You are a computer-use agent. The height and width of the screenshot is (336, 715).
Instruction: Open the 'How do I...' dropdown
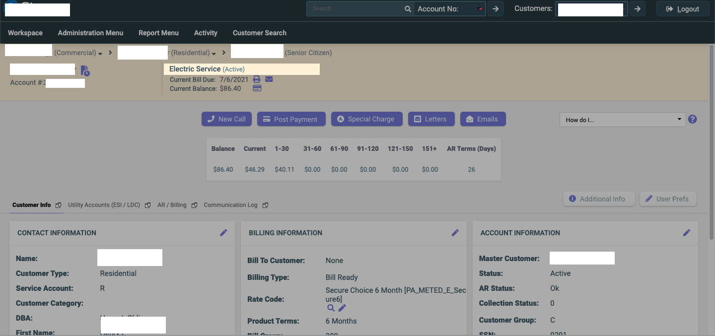point(622,120)
